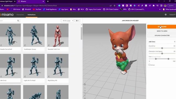
Task: Adjust the Character Arm-Space slider handle
Action: 162,54
